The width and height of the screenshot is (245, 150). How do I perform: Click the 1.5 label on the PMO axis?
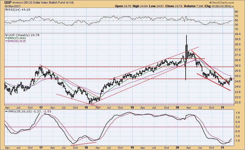238,113
